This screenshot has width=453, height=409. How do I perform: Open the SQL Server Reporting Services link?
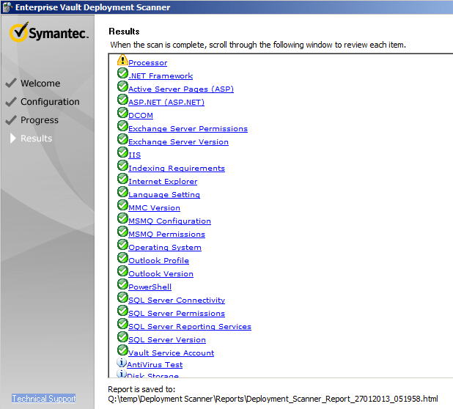point(190,327)
